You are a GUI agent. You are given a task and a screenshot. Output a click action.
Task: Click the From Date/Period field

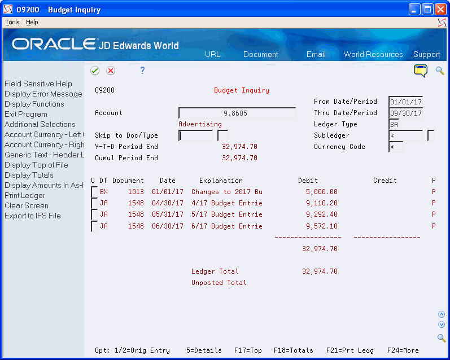pyautogui.click(x=405, y=102)
